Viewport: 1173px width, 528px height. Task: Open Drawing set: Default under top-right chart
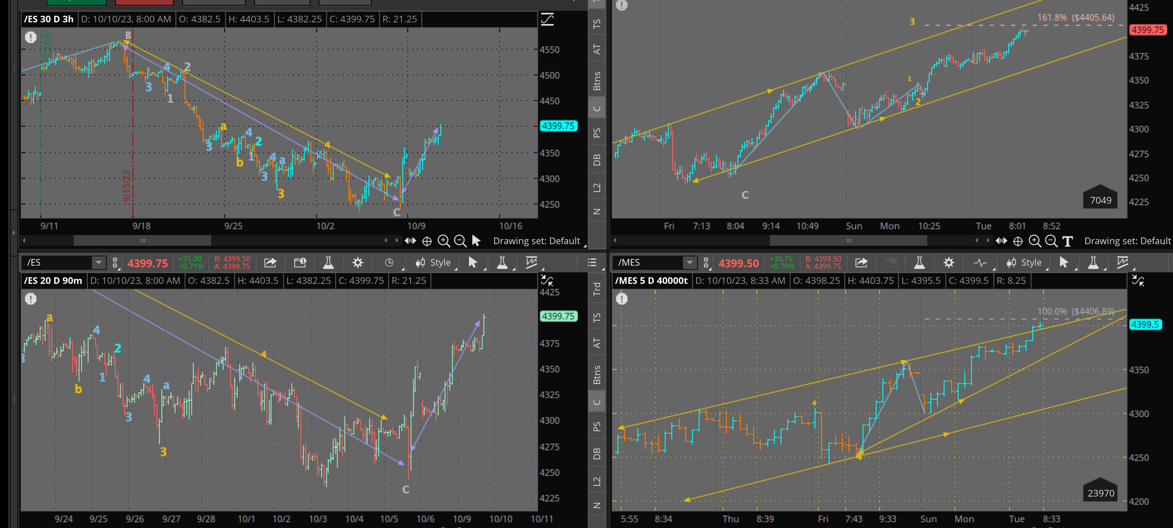tap(1127, 241)
